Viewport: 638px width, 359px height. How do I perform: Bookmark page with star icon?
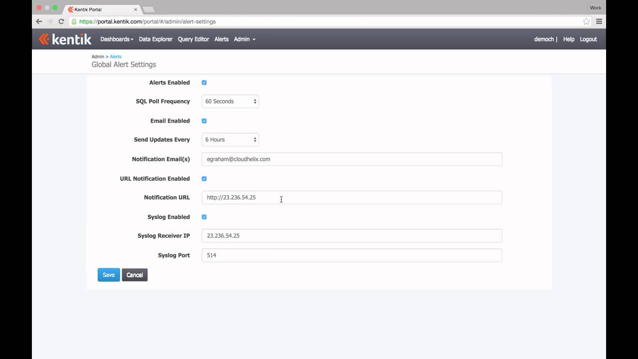click(586, 21)
